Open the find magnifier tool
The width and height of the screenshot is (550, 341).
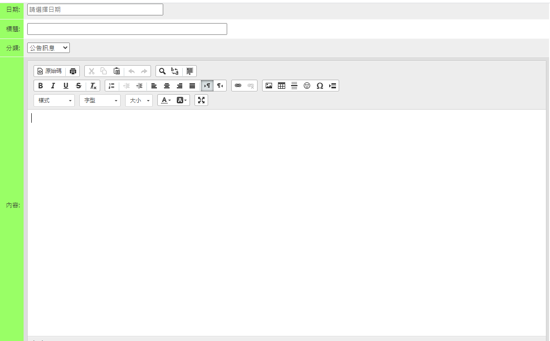pos(162,71)
